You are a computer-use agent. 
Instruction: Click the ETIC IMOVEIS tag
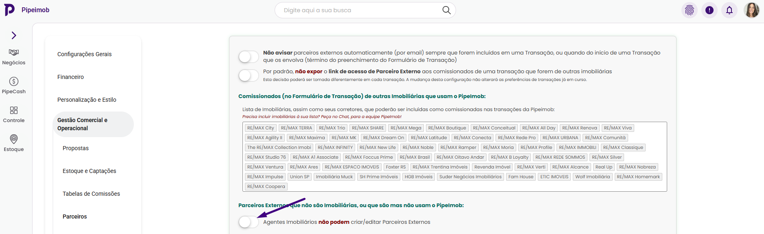(x=554, y=177)
